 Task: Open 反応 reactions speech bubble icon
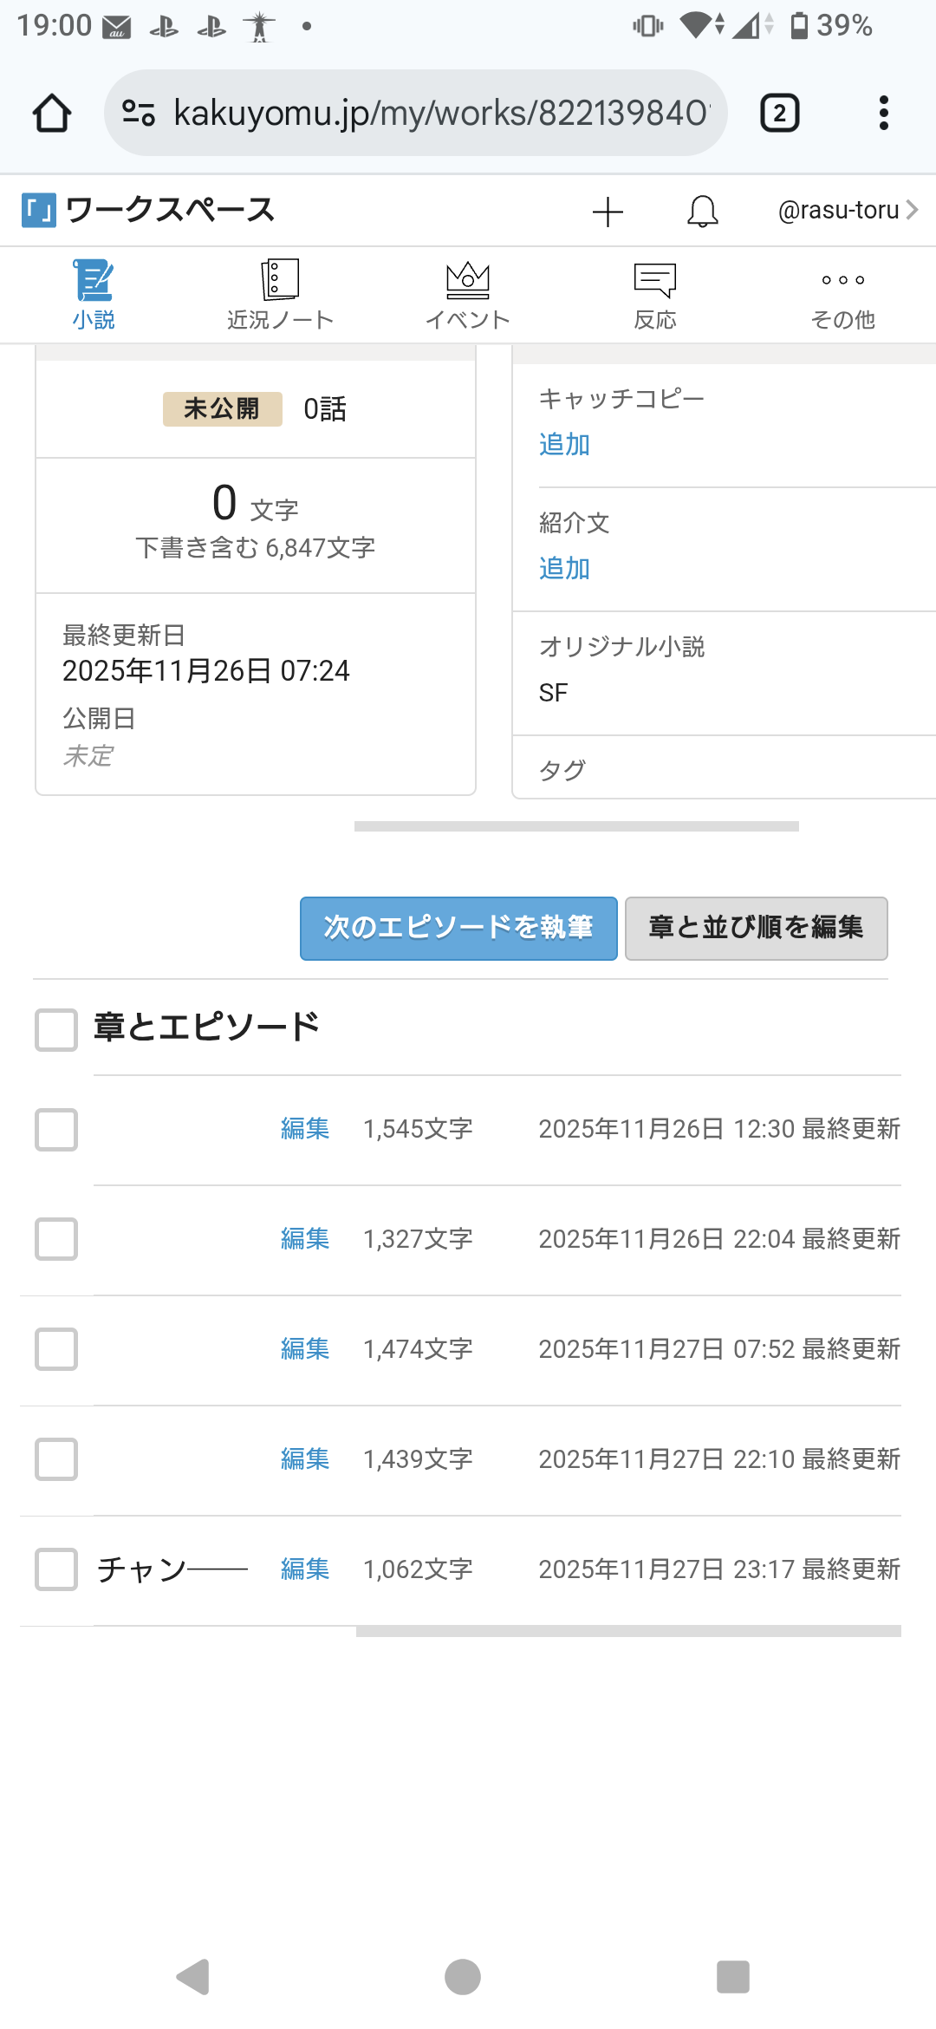654,280
